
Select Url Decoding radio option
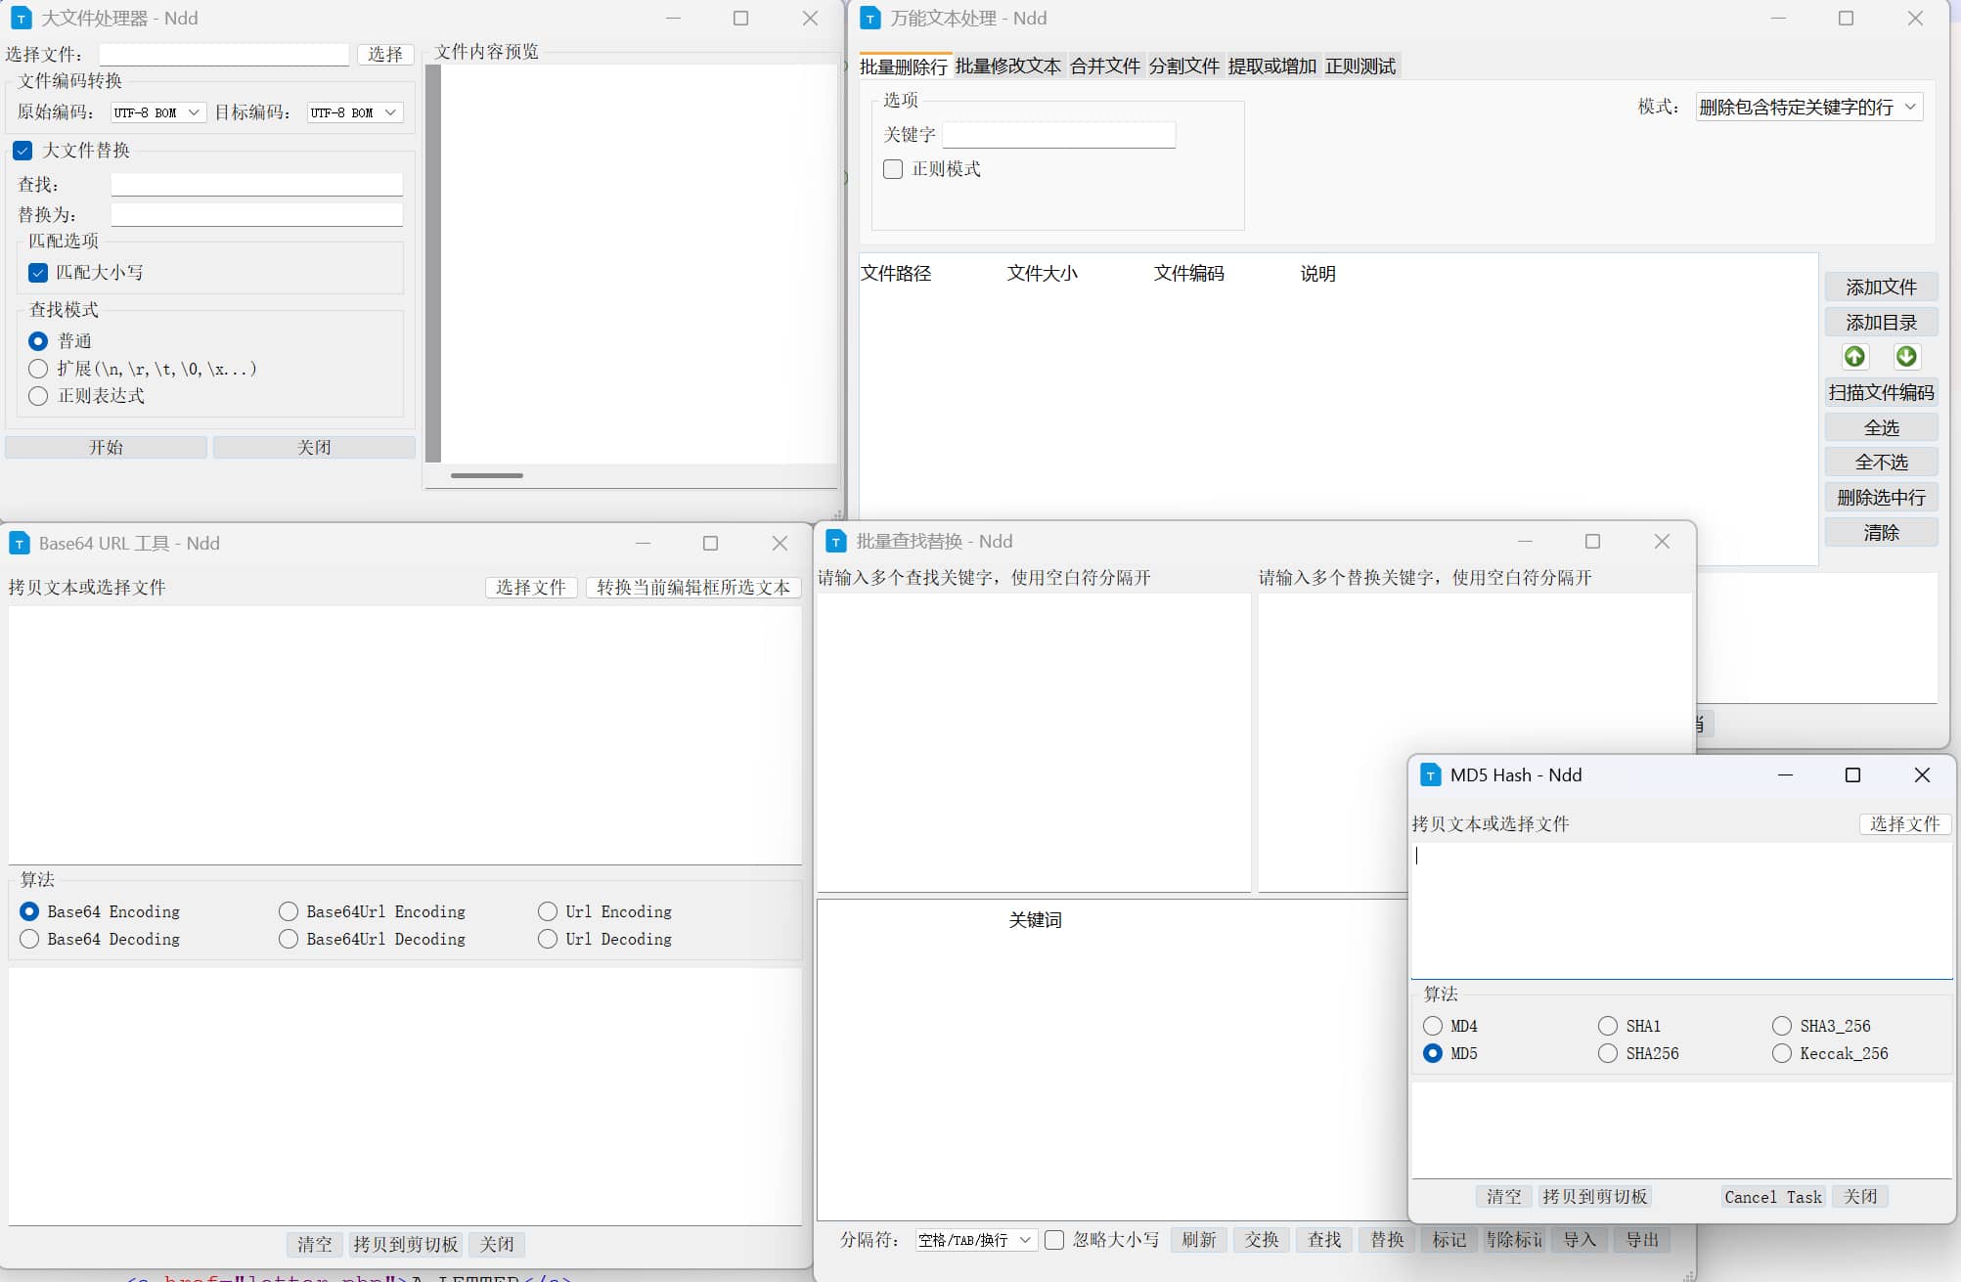click(x=548, y=939)
